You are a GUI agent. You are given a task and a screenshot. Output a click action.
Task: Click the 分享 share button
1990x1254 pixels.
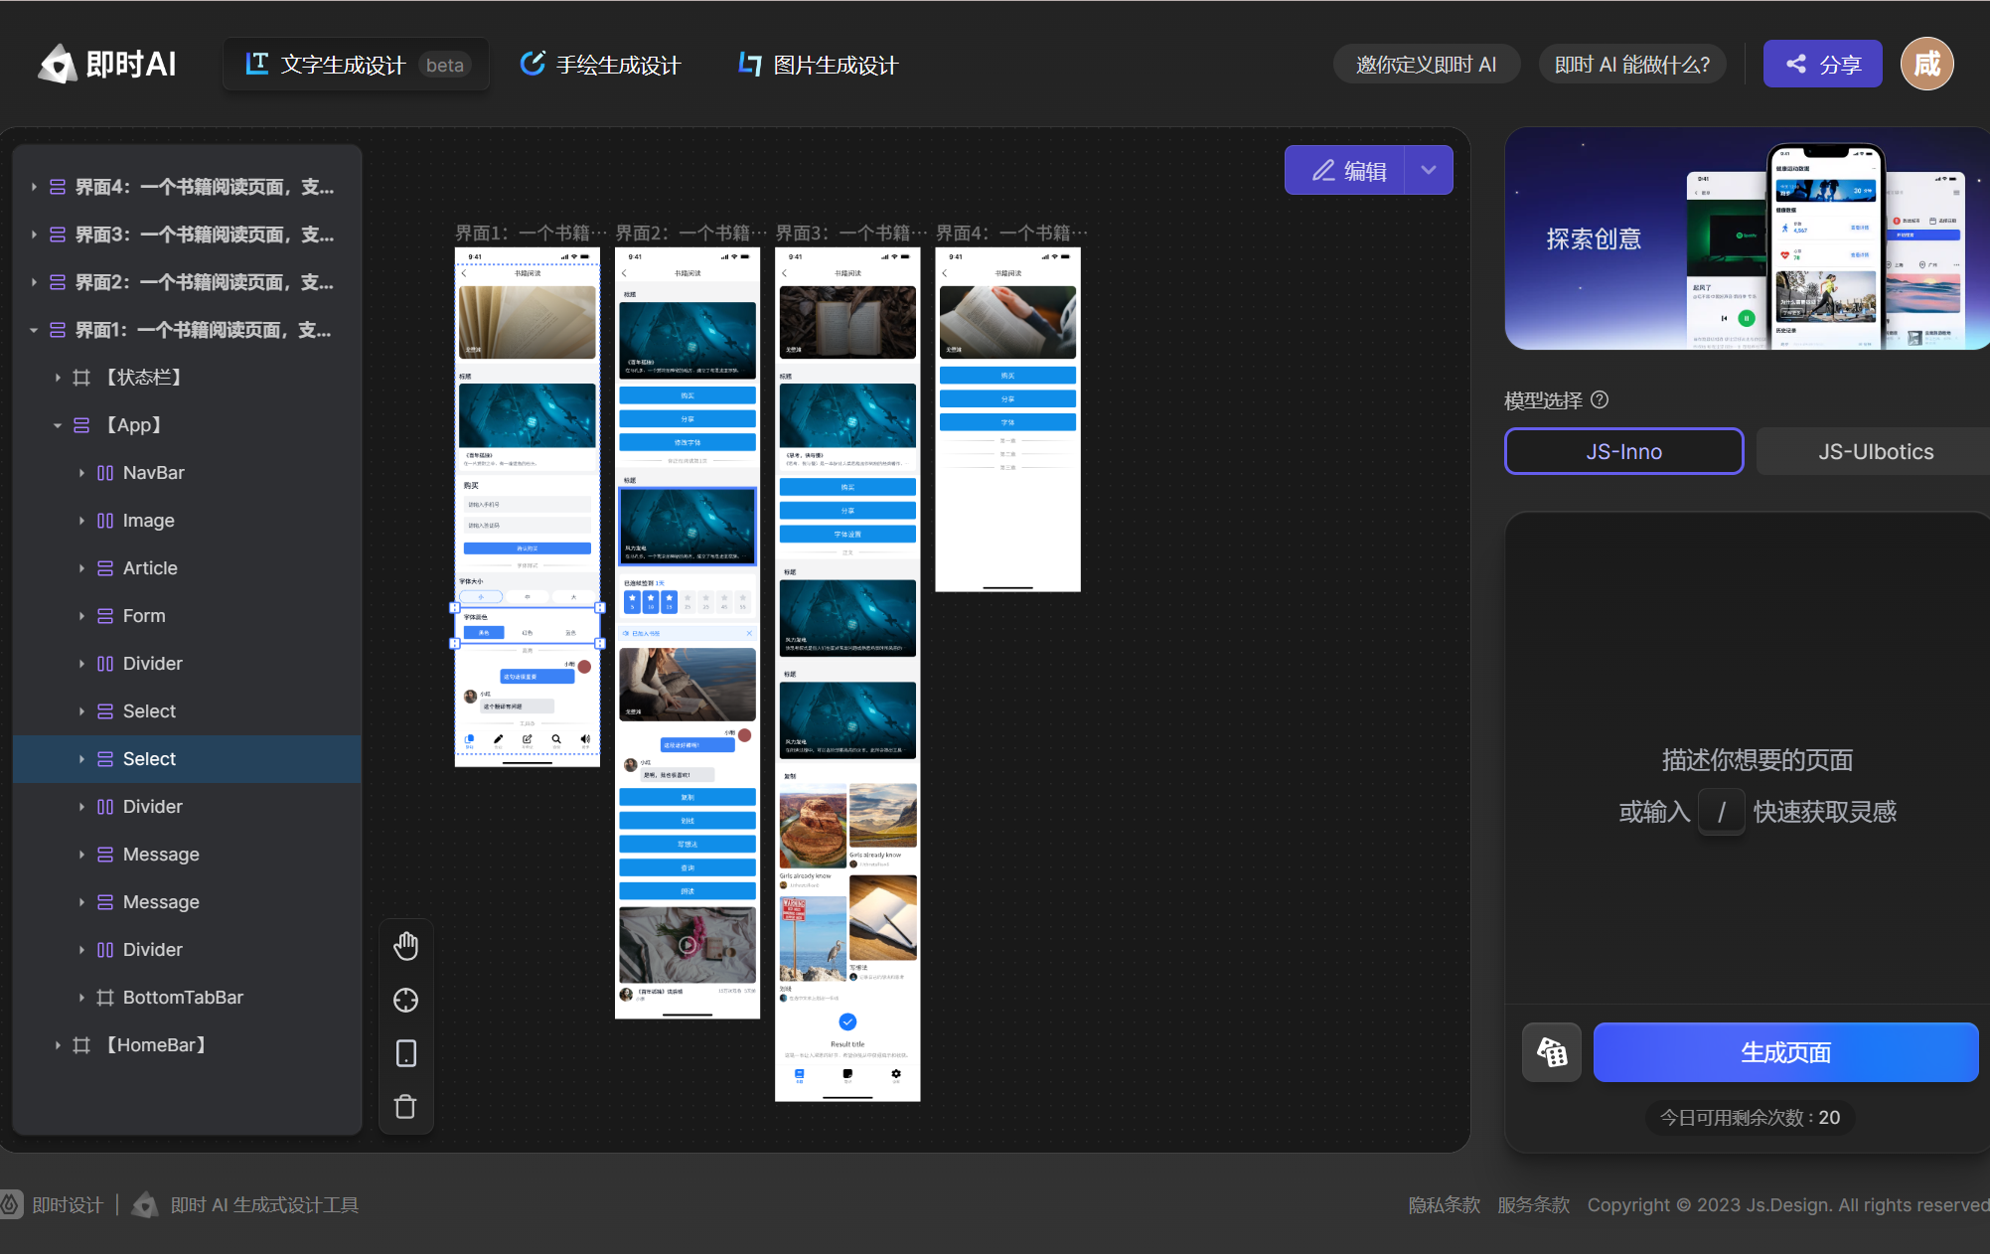click(x=1822, y=65)
